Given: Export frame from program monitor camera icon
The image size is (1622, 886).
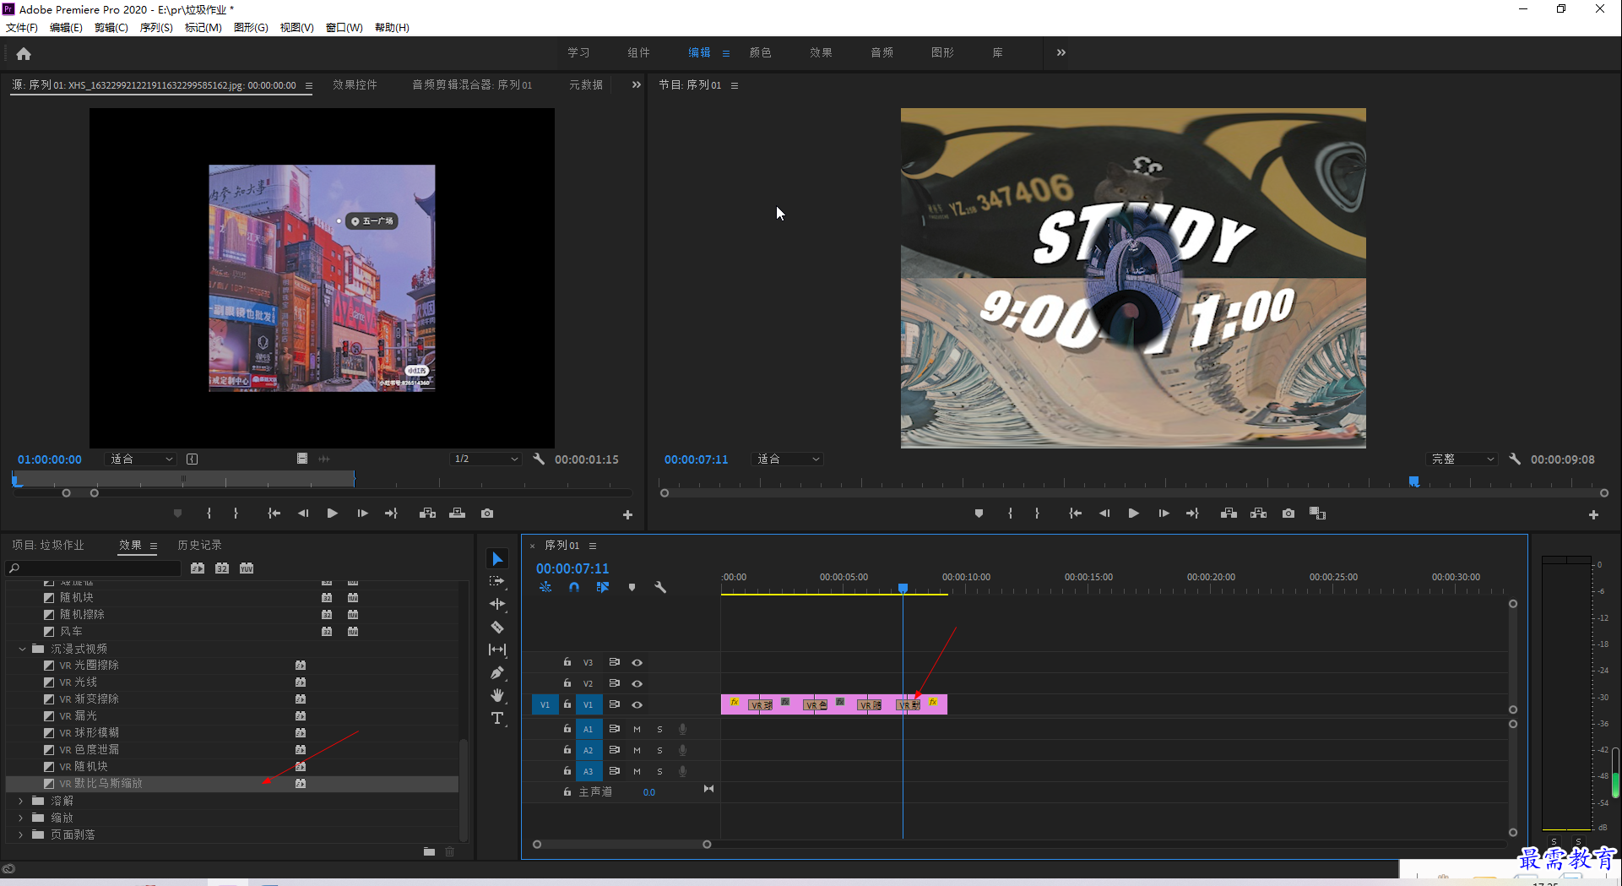Looking at the screenshot, I should click(1288, 514).
